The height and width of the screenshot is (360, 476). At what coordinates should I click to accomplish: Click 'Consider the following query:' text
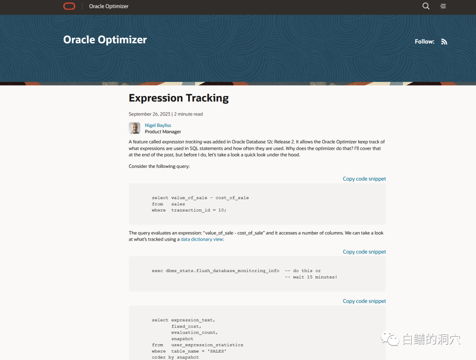159,167
